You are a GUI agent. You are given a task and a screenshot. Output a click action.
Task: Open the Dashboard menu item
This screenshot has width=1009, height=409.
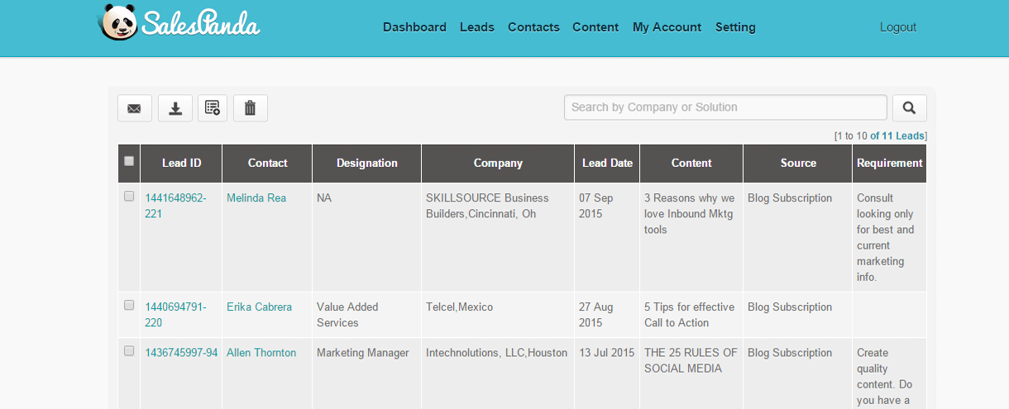[414, 27]
